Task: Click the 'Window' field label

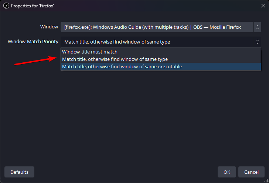Action: click(49, 27)
